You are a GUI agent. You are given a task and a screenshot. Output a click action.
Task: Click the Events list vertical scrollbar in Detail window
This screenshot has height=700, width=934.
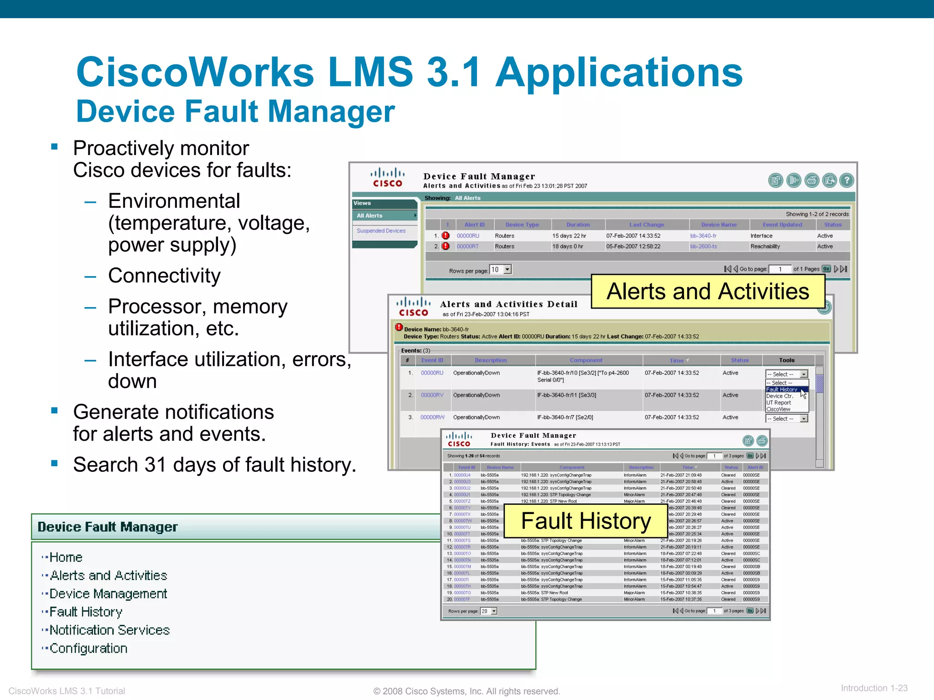[820, 417]
